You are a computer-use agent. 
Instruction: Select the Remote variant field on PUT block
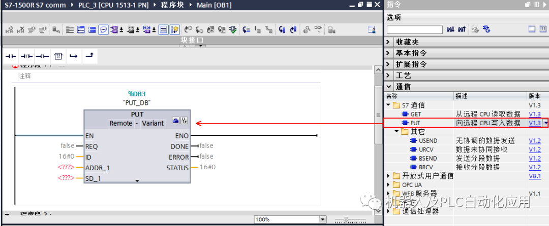(x=121, y=123)
